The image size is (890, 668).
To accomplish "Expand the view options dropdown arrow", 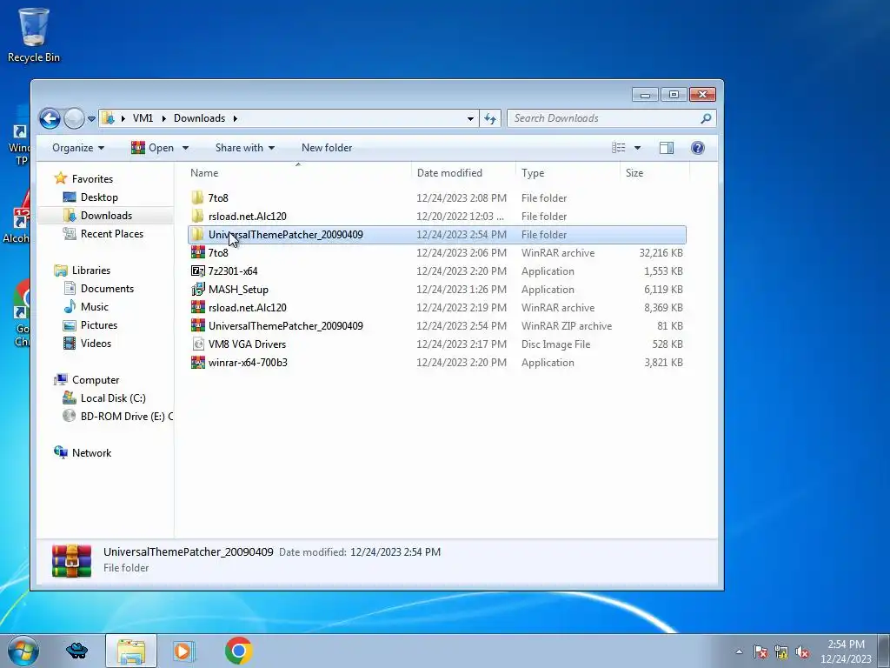I will point(637,148).
